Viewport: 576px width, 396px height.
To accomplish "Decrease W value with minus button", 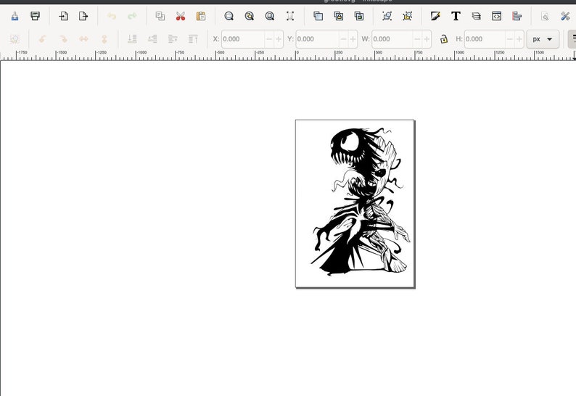I will [x=417, y=39].
